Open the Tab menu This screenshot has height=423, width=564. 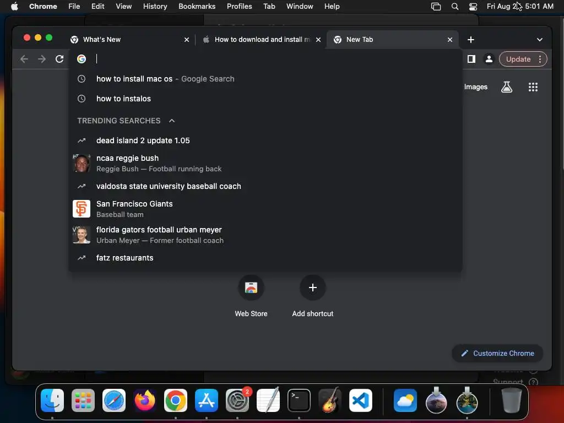click(269, 7)
